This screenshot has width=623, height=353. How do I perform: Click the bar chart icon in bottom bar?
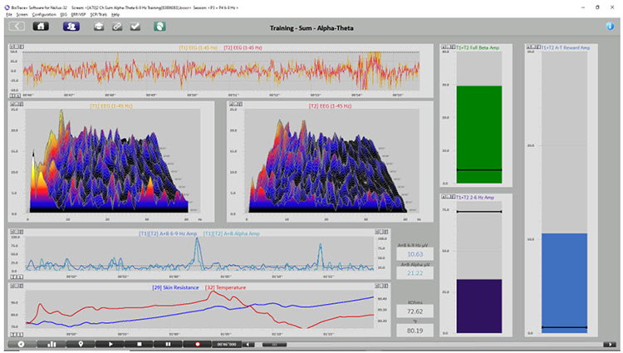click(52, 343)
